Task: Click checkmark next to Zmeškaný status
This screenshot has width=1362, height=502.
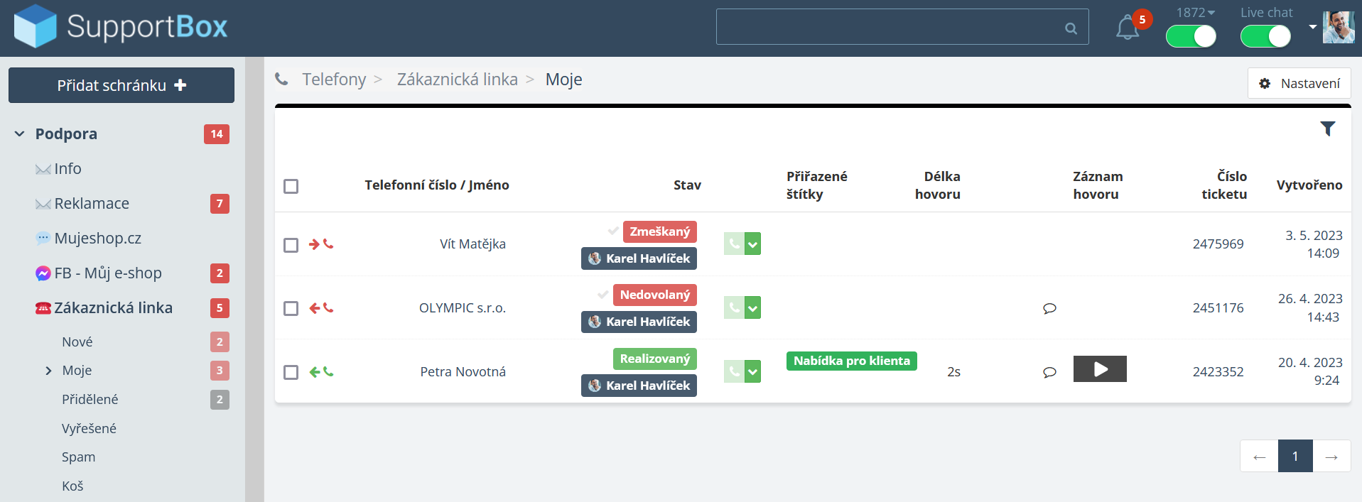Action: pyautogui.click(x=613, y=231)
